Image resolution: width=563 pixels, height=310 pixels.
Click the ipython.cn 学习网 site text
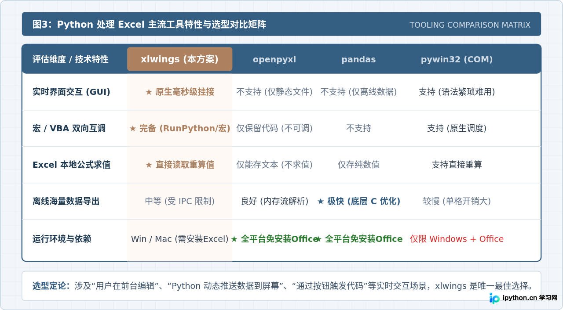tap(530, 298)
